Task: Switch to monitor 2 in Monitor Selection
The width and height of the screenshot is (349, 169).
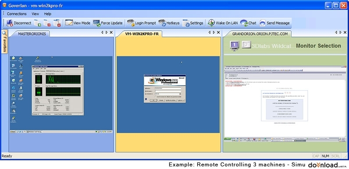Action: click(x=246, y=45)
